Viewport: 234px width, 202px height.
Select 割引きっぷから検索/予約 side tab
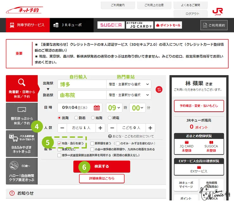click(x=22, y=116)
